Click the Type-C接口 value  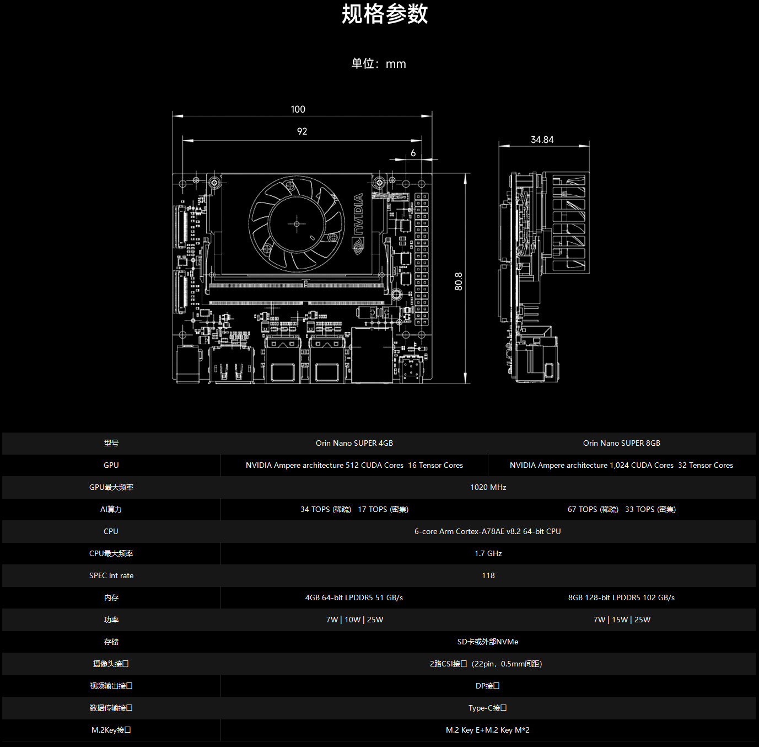[488, 708]
